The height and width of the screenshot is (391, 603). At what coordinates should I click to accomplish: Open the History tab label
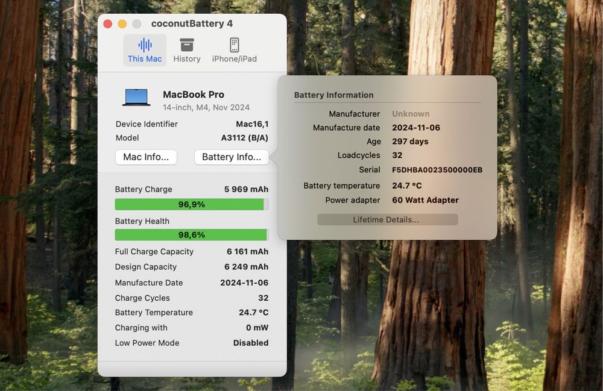tap(187, 59)
